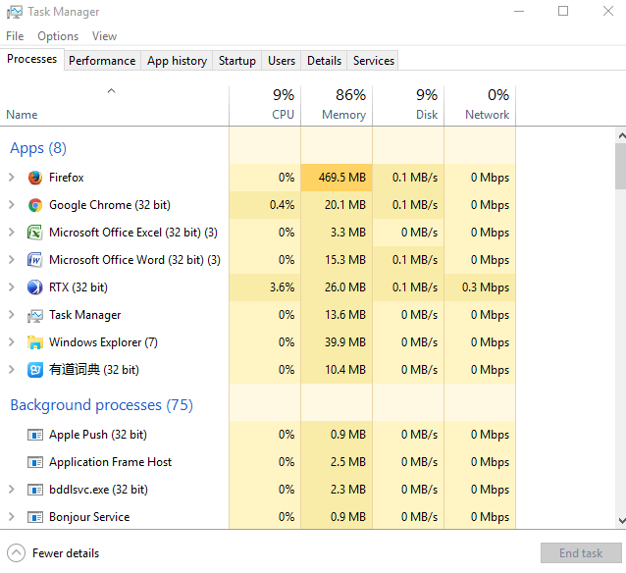Click the Apple Push process icon
The height and width of the screenshot is (573, 626).
(35, 435)
